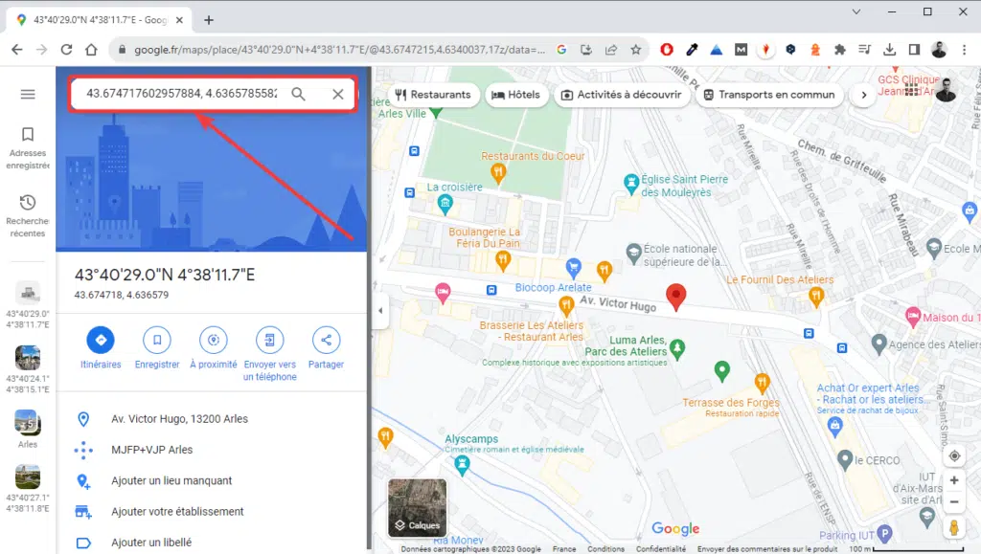The width and height of the screenshot is (981, 554).
Task: Click the Biocoop Arelate shop marker
Action: point(574,267)
